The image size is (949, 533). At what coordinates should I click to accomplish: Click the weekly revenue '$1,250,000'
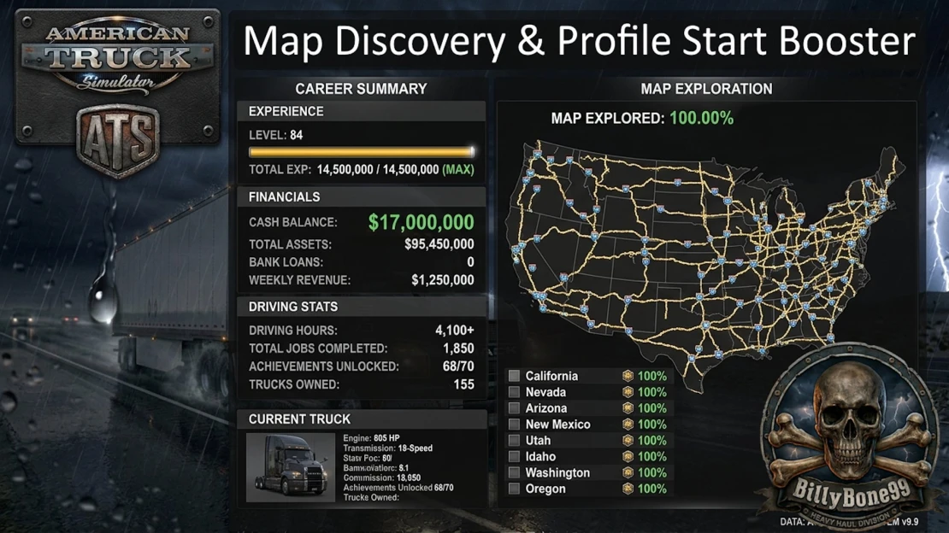coord(442,280)
